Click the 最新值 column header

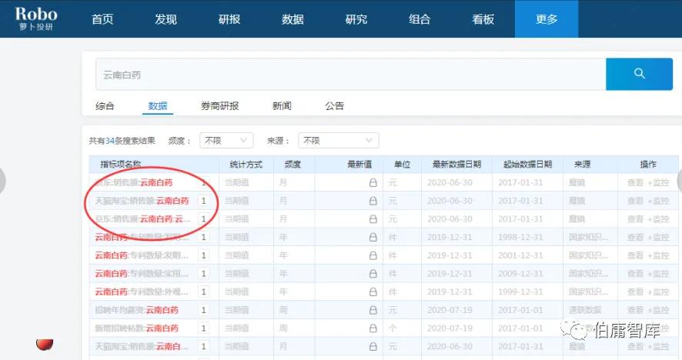[359, 165]
